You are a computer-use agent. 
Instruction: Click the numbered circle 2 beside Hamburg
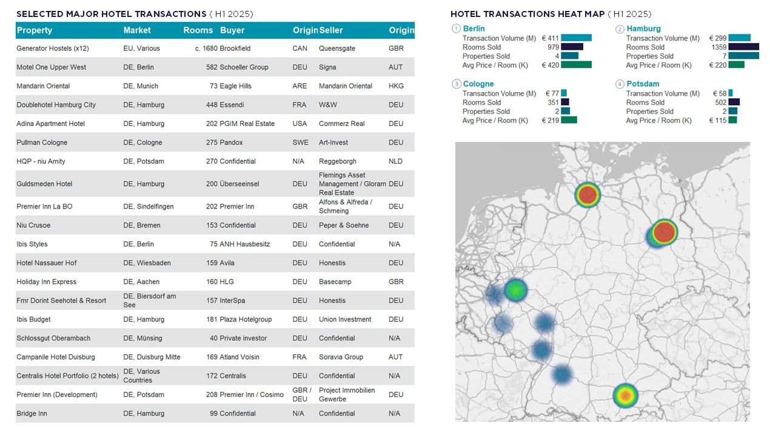pyautogui.click(x=620, y=29)
